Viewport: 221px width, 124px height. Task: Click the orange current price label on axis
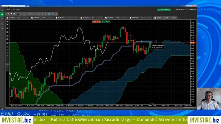(x=193, y=42)
